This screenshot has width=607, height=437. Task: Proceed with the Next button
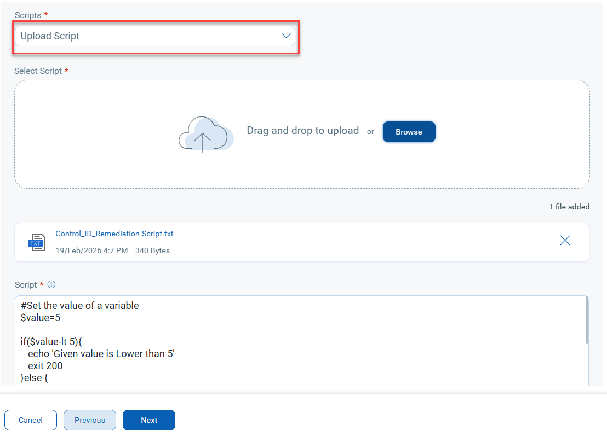[149, 420]
